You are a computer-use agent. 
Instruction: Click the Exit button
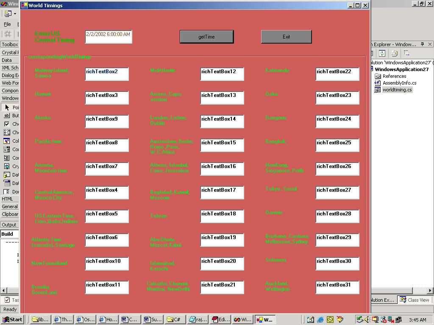pyautogui.click(x=286, y=37)
